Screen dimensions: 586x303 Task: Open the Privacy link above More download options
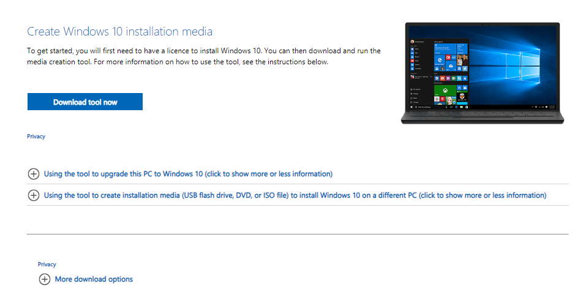tap(47, 264)
